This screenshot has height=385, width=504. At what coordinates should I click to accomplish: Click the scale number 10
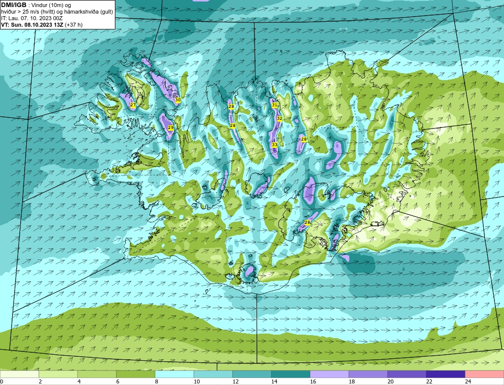click(197, 381)
